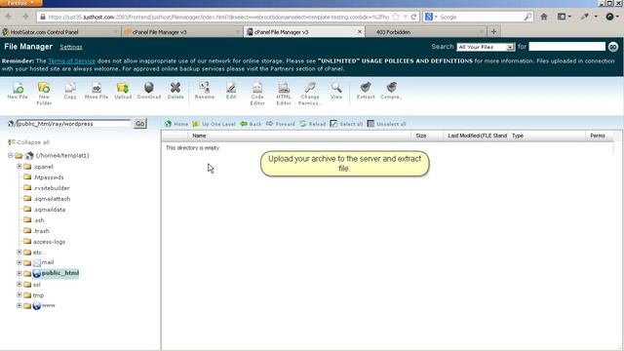624x351 pixels.
Task: Click Unselect all
Action: tap(386, 124)
